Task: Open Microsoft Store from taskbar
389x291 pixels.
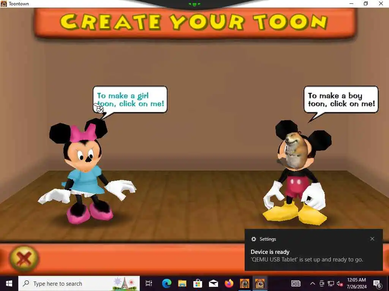Action: coord(198,283)
